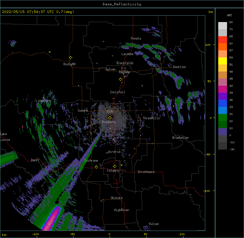Click the ThreeHills city label

(x=151, y=118)
